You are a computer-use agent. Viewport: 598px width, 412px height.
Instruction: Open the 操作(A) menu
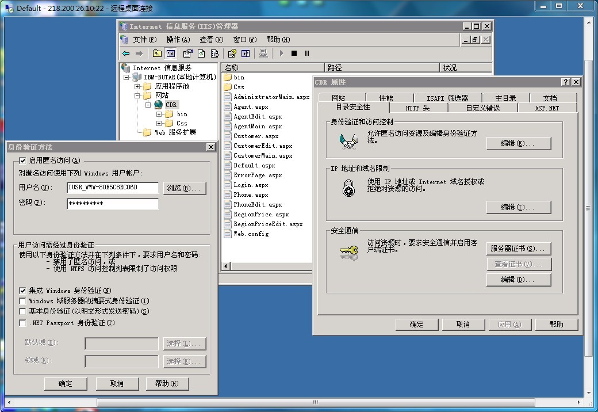pos(178,40)
